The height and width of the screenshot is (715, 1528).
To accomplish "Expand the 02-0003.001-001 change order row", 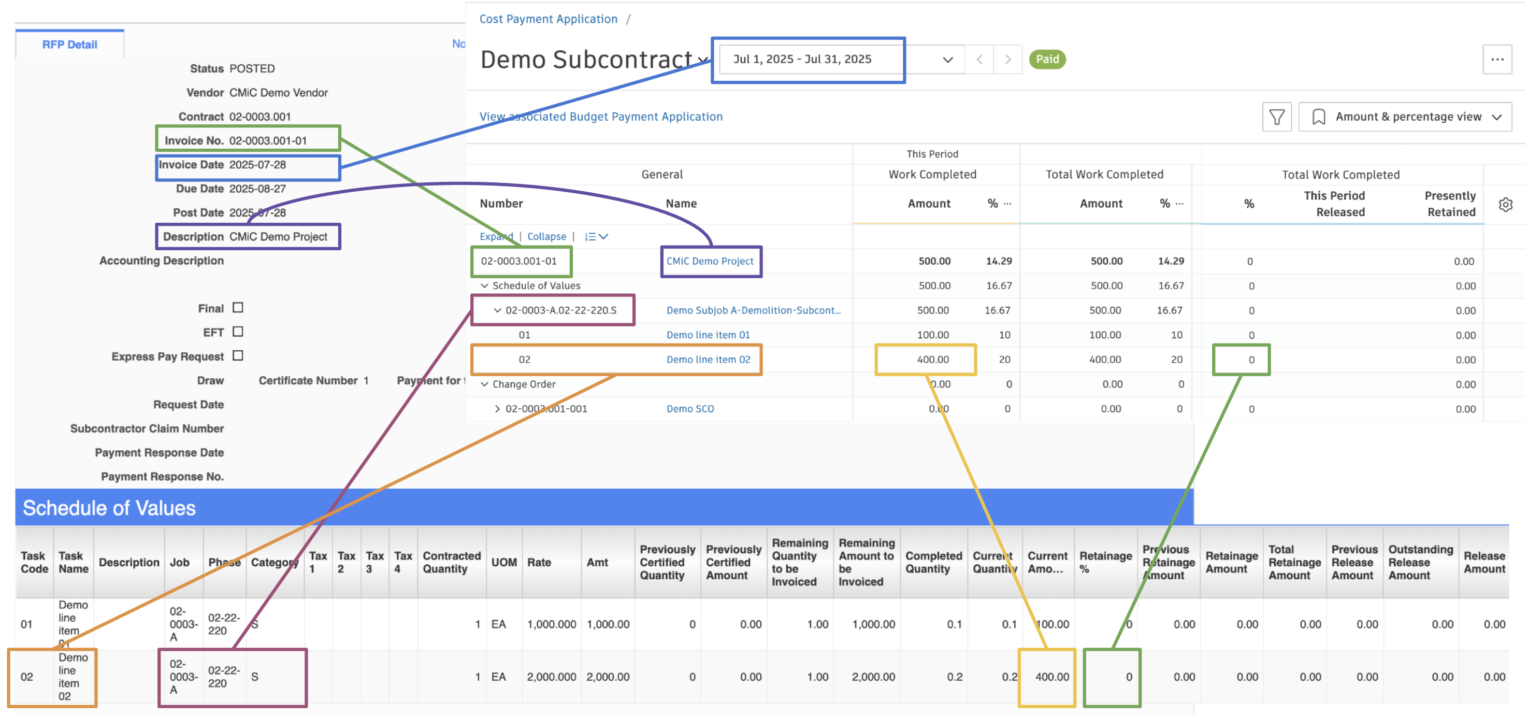I will [497, 409].
